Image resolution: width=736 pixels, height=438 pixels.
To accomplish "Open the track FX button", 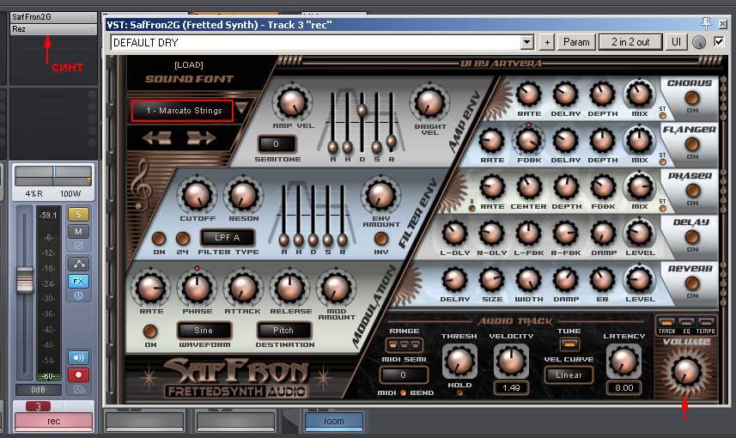I will coord(78,281).
